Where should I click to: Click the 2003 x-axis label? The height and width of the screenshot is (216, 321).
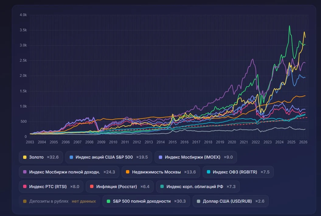(30, 142)
